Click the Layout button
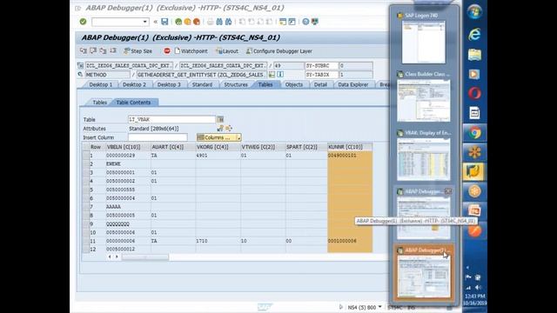This screenshot has height=313, width=557. (227, 51)
